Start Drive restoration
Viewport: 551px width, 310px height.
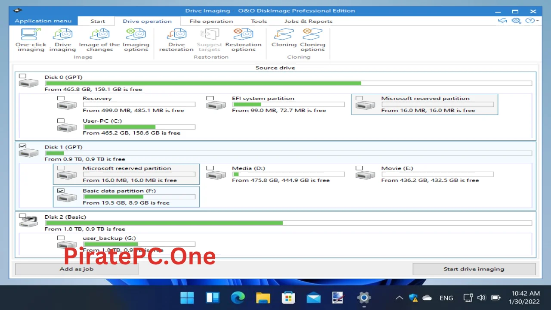coord(176,40)
